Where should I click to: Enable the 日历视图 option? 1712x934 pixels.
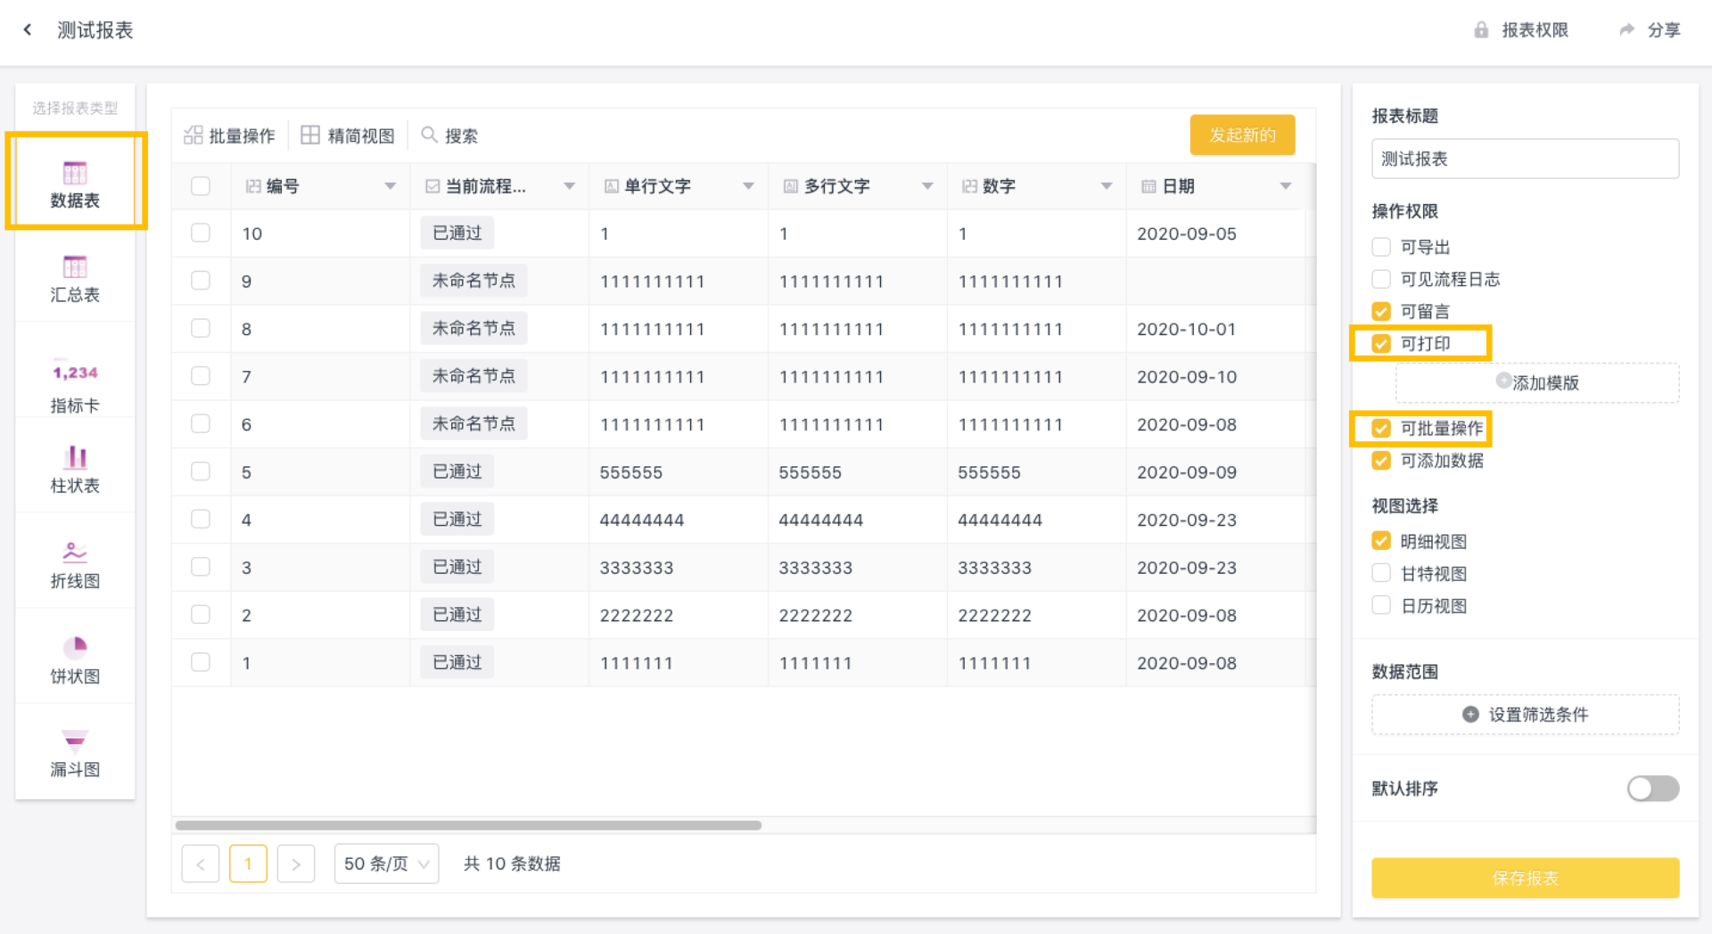[1381, 605]
